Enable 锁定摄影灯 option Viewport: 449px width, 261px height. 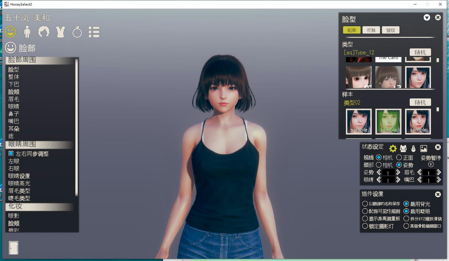(x=366, y=226)
